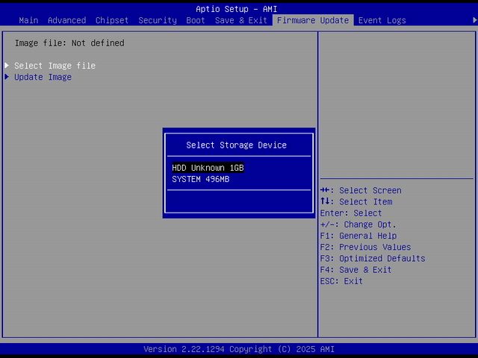Click the arrow beside Select Image file

click(7, 65)
